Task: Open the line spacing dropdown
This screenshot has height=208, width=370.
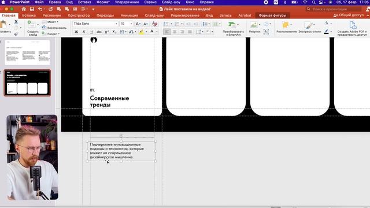Action: pyautogui.click(x=206, y=24)
